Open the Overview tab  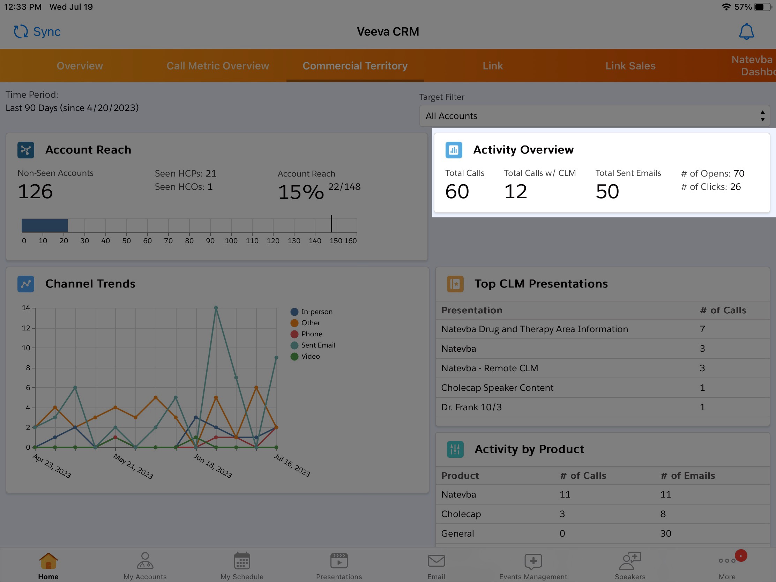[80, 66]
